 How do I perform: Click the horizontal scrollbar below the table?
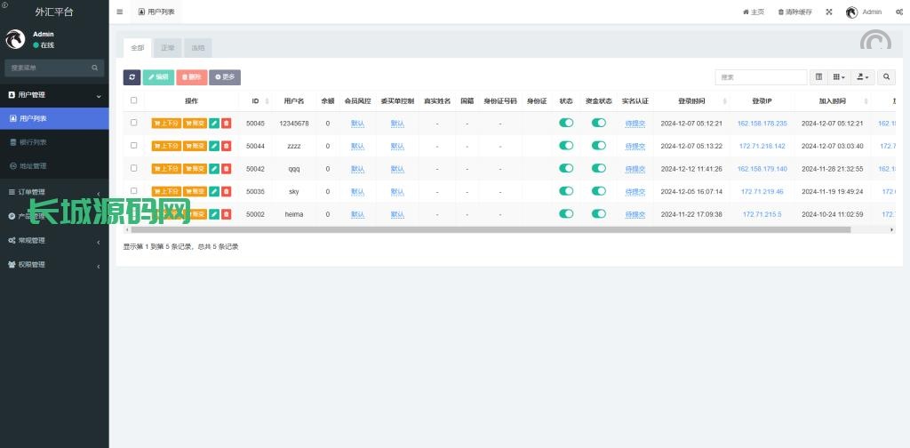pos(489,229)
